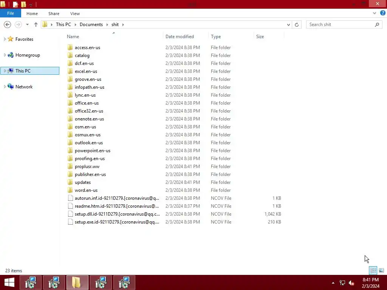Click New folder icon in quick access toolbar
The image size is (387, 290).
pyautogui.click(x=23, y=4)
